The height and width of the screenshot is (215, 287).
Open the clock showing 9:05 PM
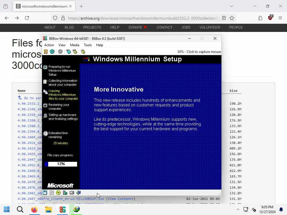click(267, 209)
